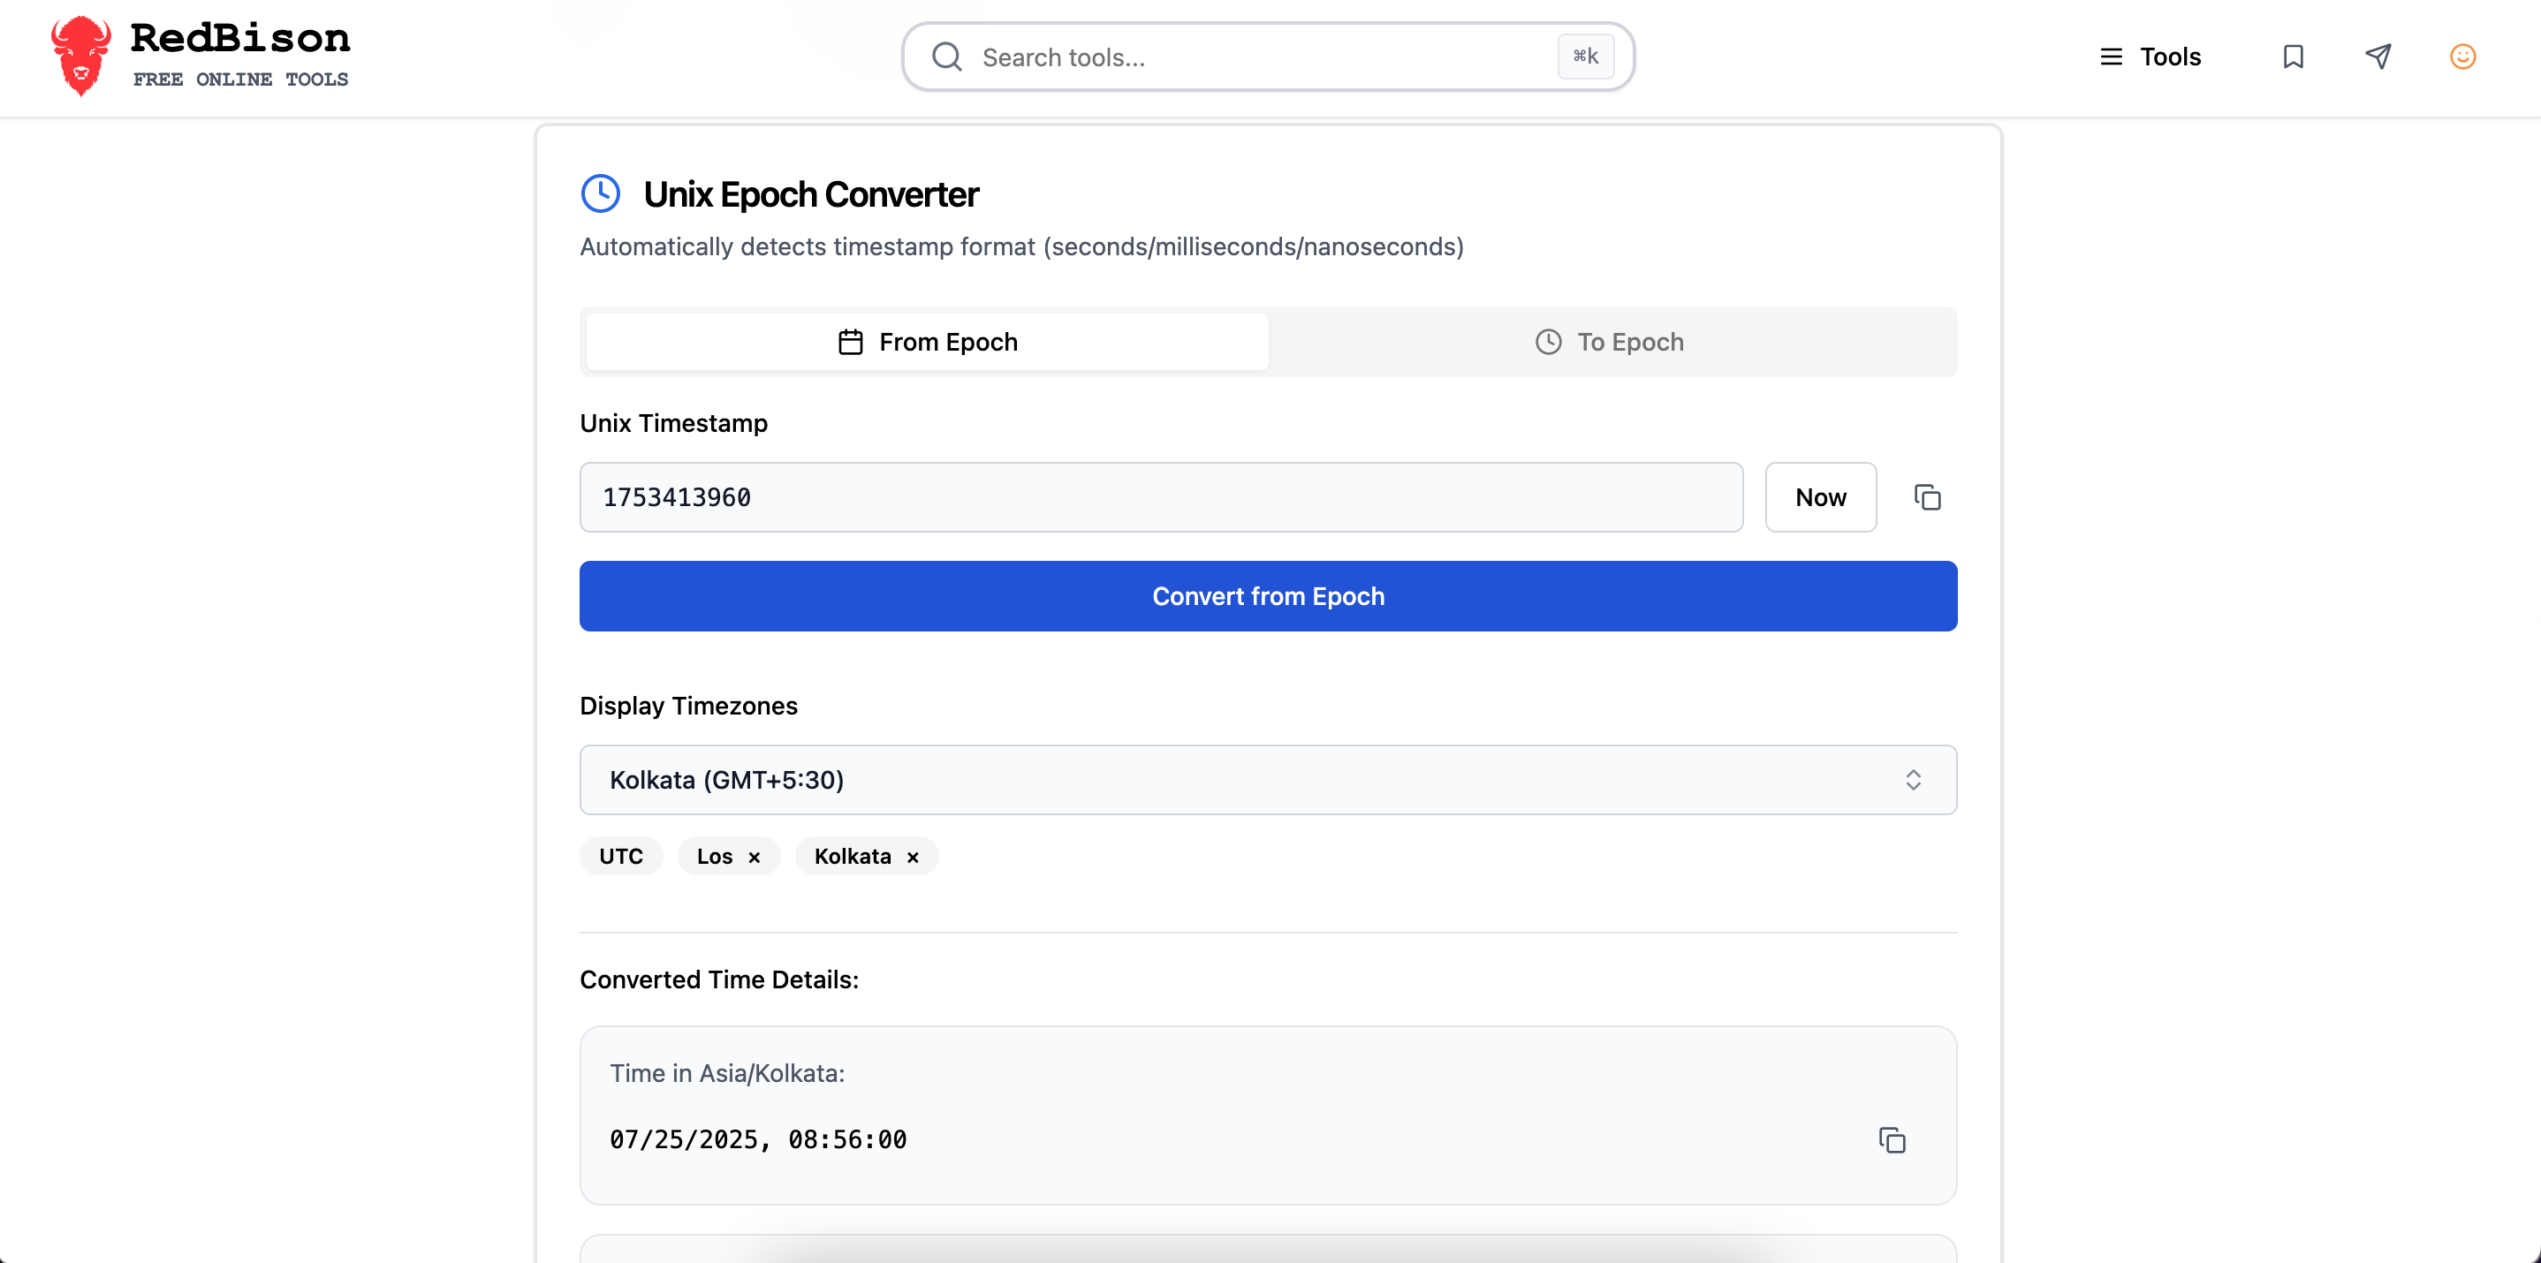The image size is (2541, 1263).
Task: Click the RedBison bison logo
Action: (81, 57)
